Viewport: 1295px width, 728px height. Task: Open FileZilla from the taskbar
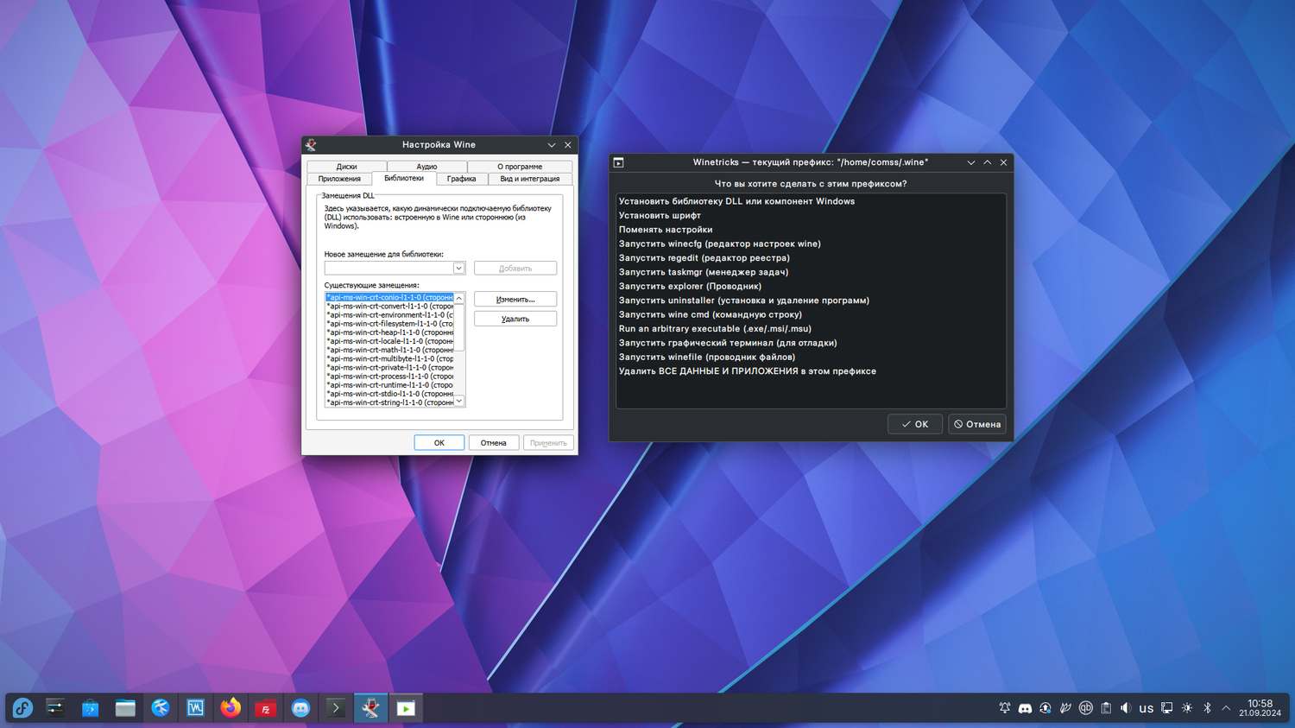point(265,708)
